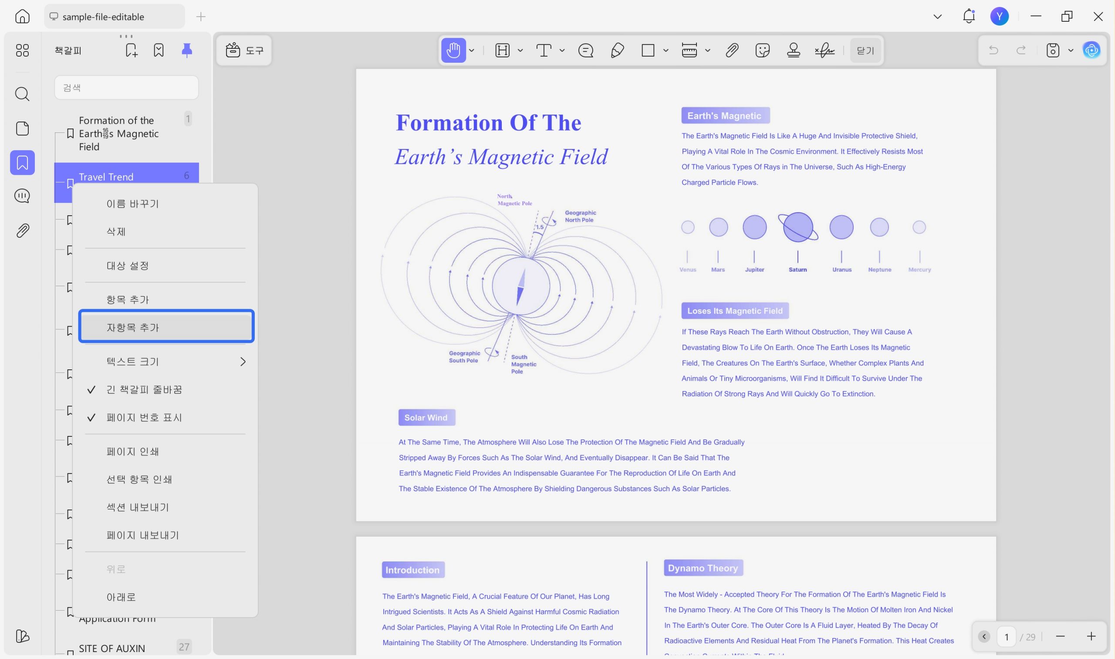Open the AI assistant icon
Viewport: 1115px width, 659px height.
click(1091, 50)
